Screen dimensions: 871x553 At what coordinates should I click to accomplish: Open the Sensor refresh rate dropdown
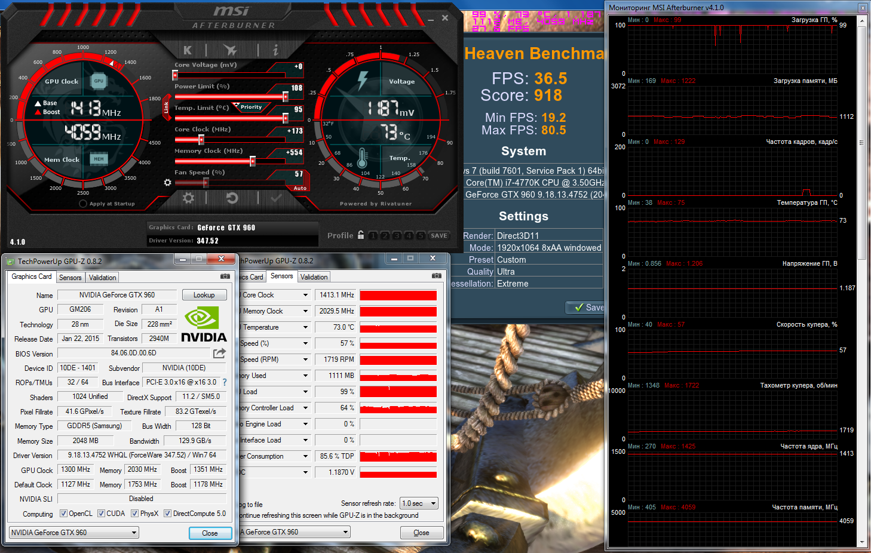[x=419, y=503]
